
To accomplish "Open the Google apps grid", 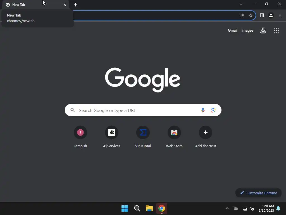I will tap(277, 31).
